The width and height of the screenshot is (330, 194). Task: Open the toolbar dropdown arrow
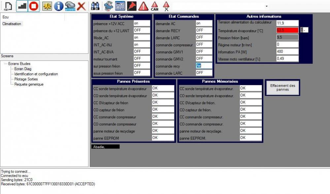point(267,6)
